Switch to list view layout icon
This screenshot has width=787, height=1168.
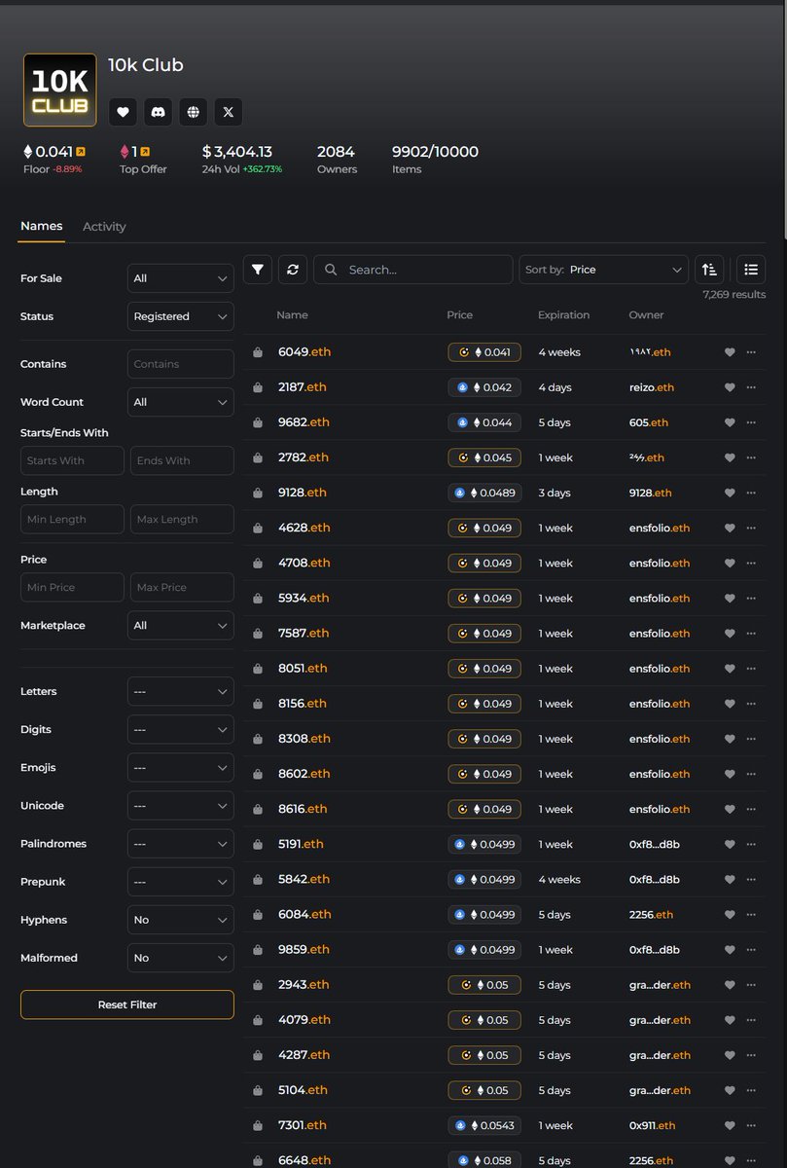pos(750,270)
